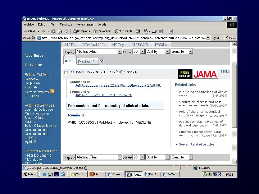Select the All: 1 results tab
The height and width of the screenshot is (194, 259).
[x=69, y=61]
